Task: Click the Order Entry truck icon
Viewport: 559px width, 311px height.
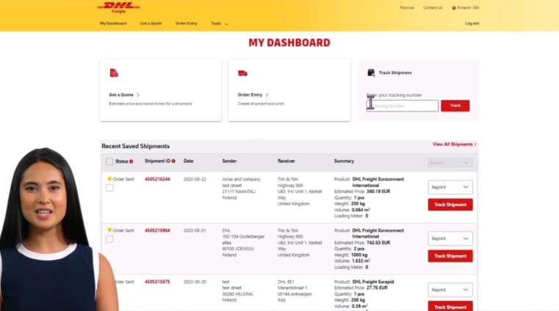Action: pos(242,73)
